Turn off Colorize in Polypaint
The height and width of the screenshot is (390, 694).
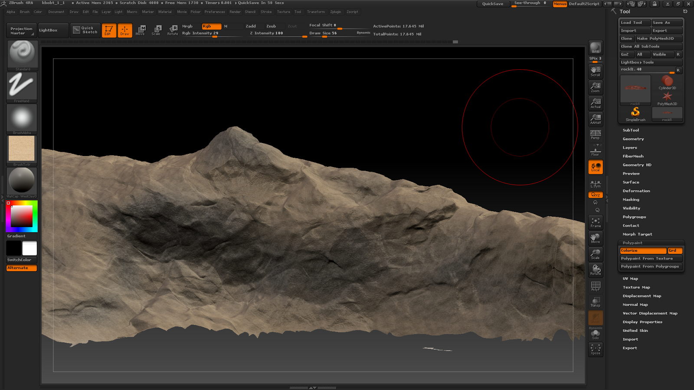[x=642, y=250]
